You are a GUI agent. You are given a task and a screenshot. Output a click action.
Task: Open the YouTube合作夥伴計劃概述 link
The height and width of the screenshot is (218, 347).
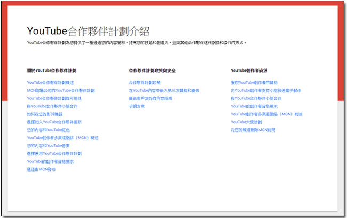coord(50,83)
